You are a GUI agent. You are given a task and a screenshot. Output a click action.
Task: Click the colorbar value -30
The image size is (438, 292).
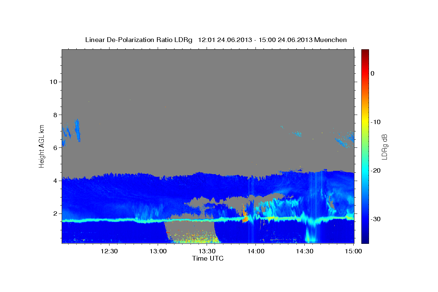pos(376,219)
